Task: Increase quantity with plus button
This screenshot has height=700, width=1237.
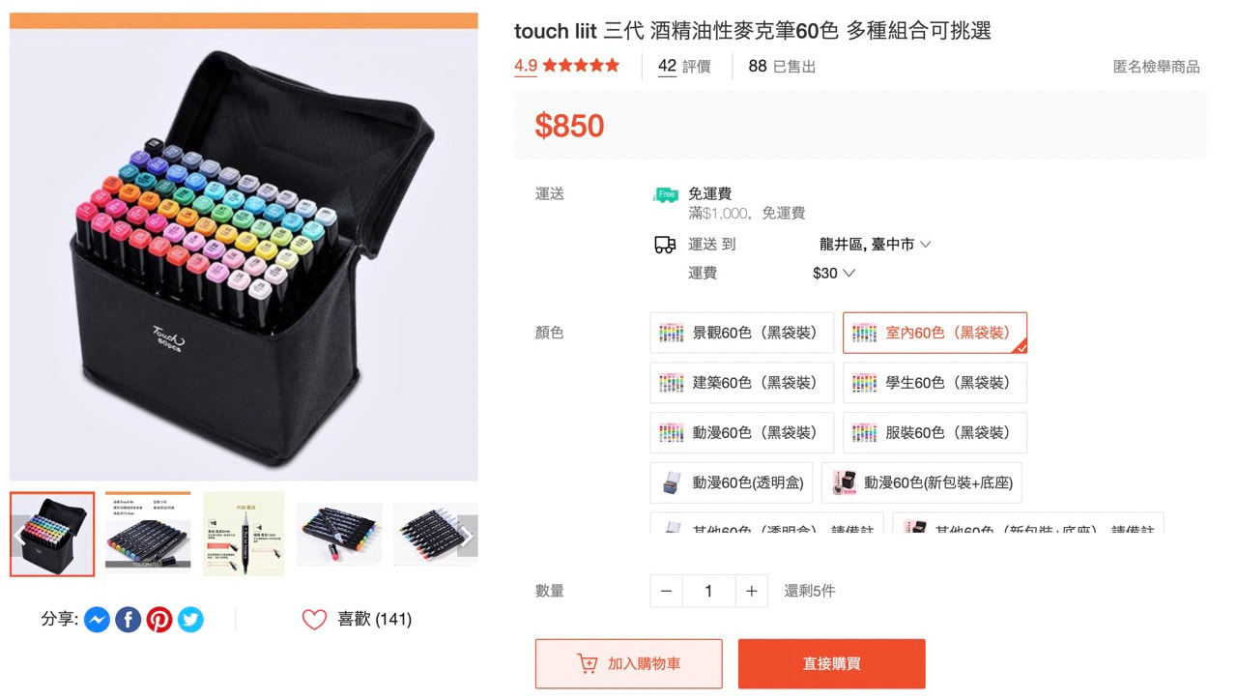Action: 751,591
